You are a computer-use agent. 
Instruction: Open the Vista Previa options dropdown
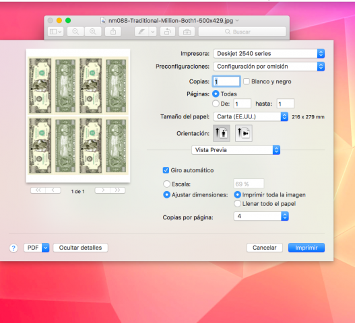tap(236, 150)
